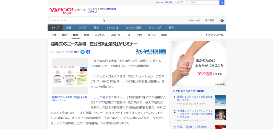
Task: Focus the キーワードを入力 search field
Action: tap(75, 21)
